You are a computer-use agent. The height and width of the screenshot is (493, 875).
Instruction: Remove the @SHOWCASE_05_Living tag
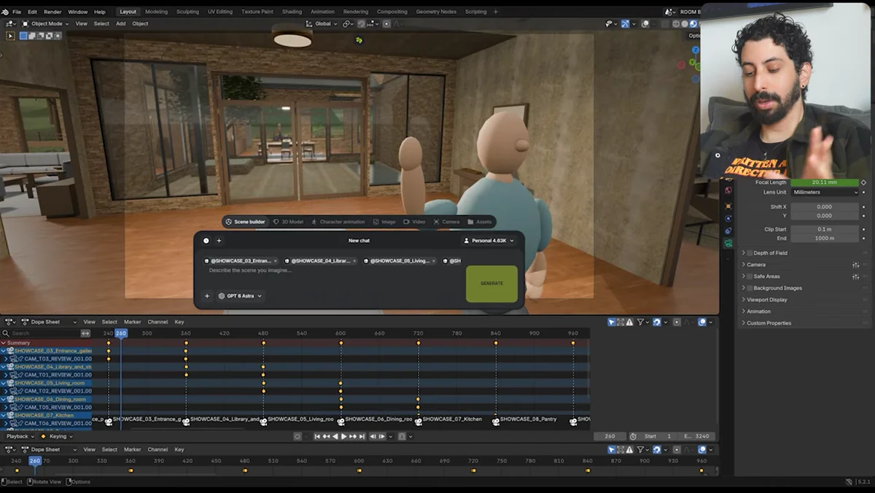[434, 260]
